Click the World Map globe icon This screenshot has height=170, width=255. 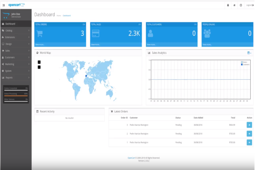tap(37, 53)
